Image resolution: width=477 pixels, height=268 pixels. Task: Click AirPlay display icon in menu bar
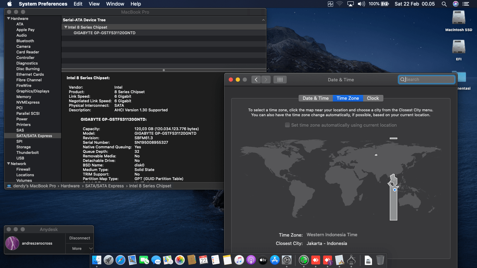pyautogui.click(x=350, y=4)
